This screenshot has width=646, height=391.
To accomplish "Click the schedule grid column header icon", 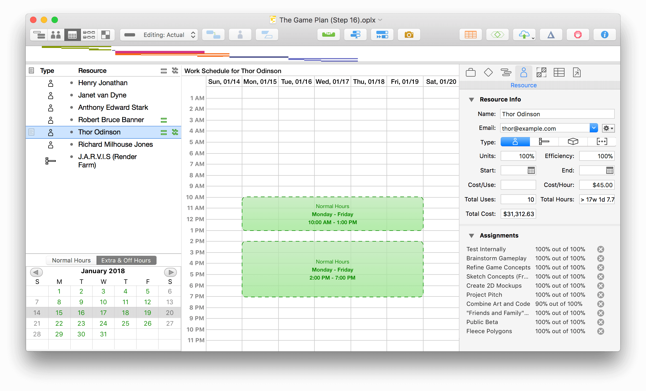I will 175,71.
